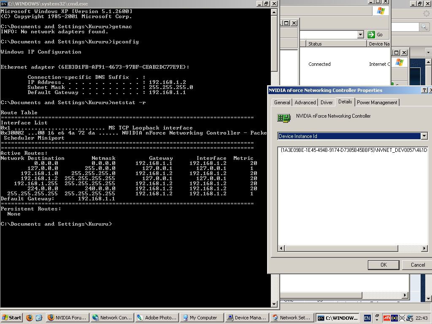This screenshot has height=324, width=432.
Task: Click the Task Scheduler tray icon
Action: (x=409, y=318)
